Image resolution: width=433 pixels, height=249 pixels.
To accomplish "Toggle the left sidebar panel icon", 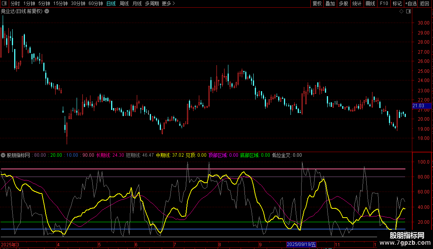I will [4, 3].
